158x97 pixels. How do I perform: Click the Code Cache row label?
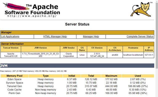pos(15,90)
